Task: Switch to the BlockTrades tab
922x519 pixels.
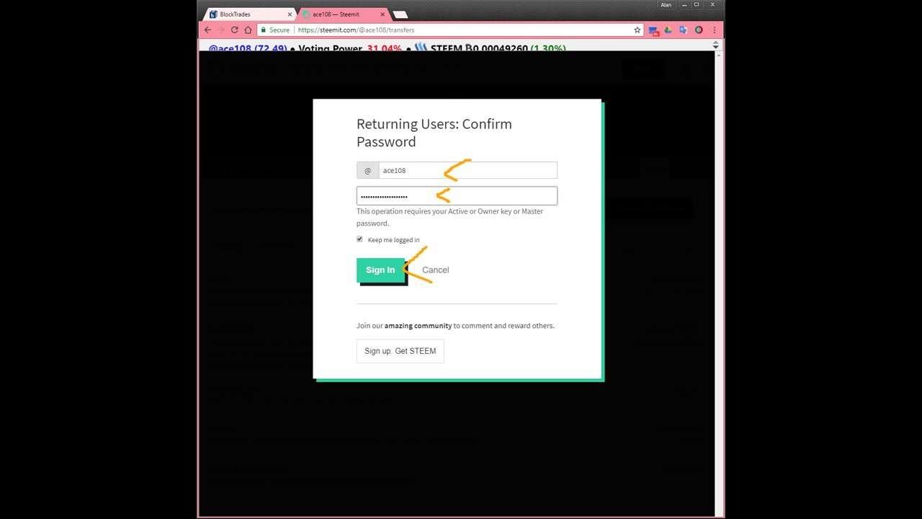Action: tap(249, 14)
